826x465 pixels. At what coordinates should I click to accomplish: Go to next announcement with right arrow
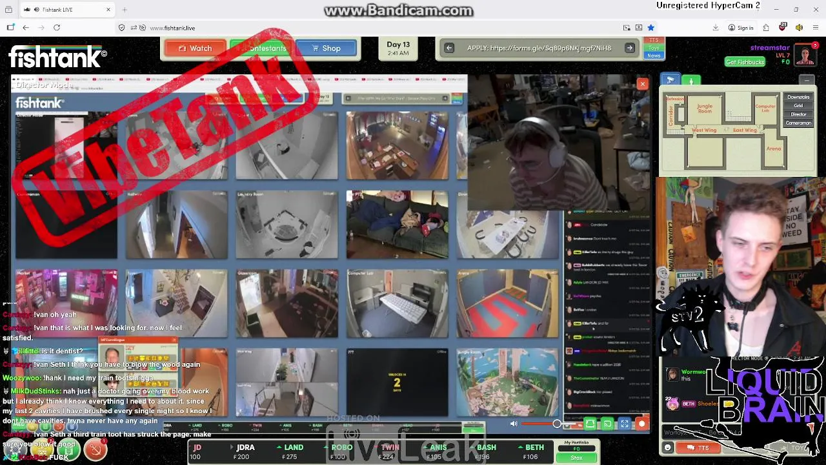(630, 48)
